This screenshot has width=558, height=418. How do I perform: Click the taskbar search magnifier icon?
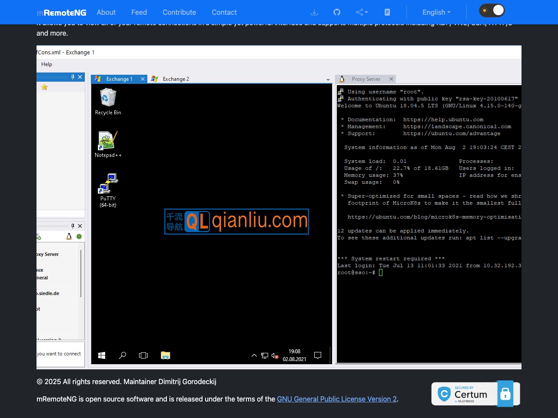click(x=123, y=355)
